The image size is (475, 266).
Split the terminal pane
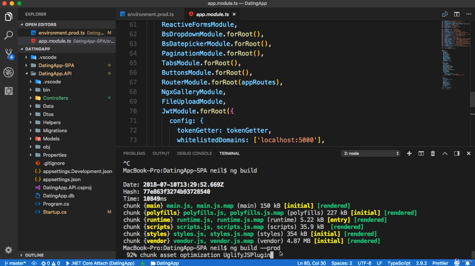[x=421, y=154]
